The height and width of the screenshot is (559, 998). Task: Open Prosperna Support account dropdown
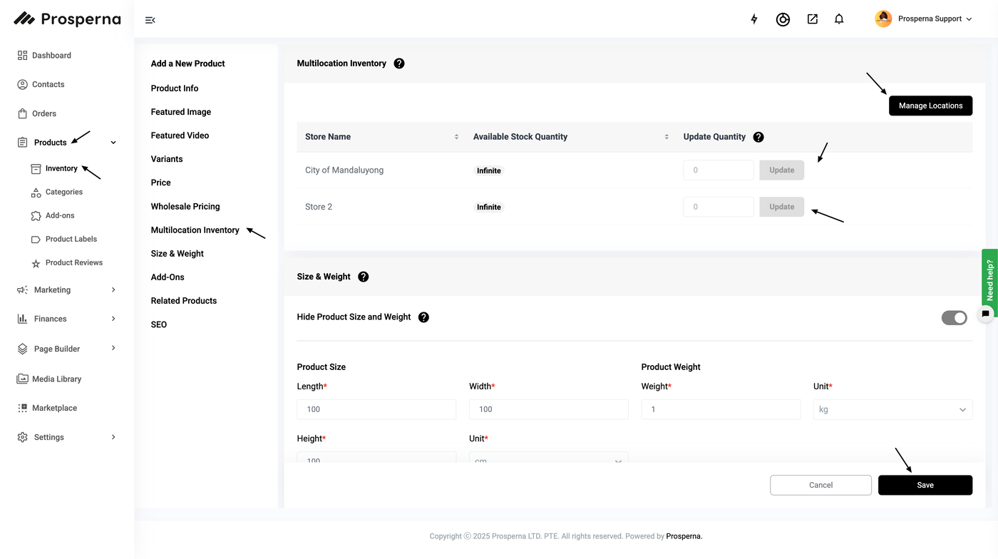(925, 19)
